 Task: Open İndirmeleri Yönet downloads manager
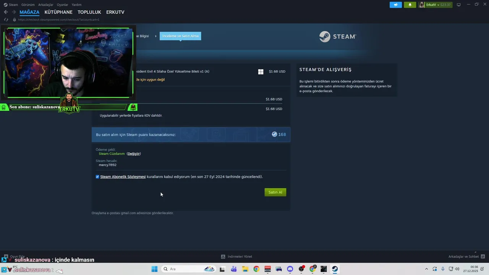(236, 256)
